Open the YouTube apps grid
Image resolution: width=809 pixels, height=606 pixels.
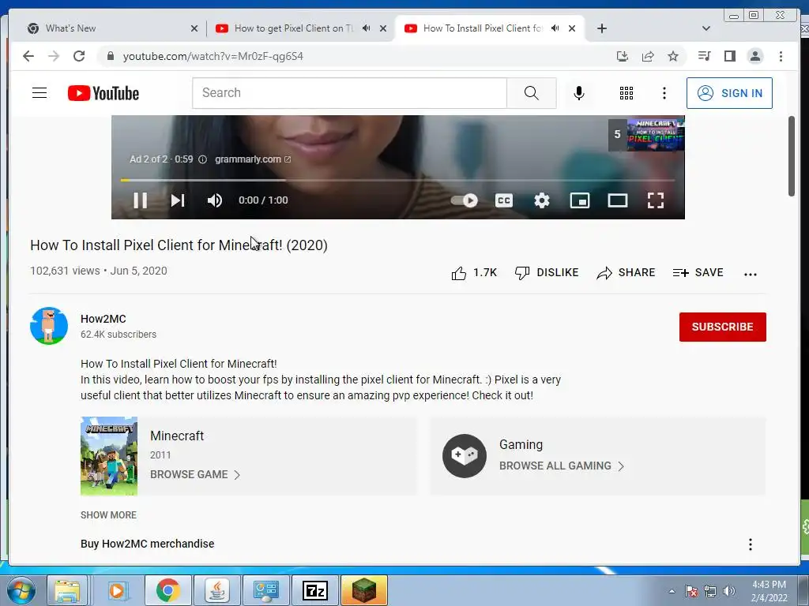point(627,93)
